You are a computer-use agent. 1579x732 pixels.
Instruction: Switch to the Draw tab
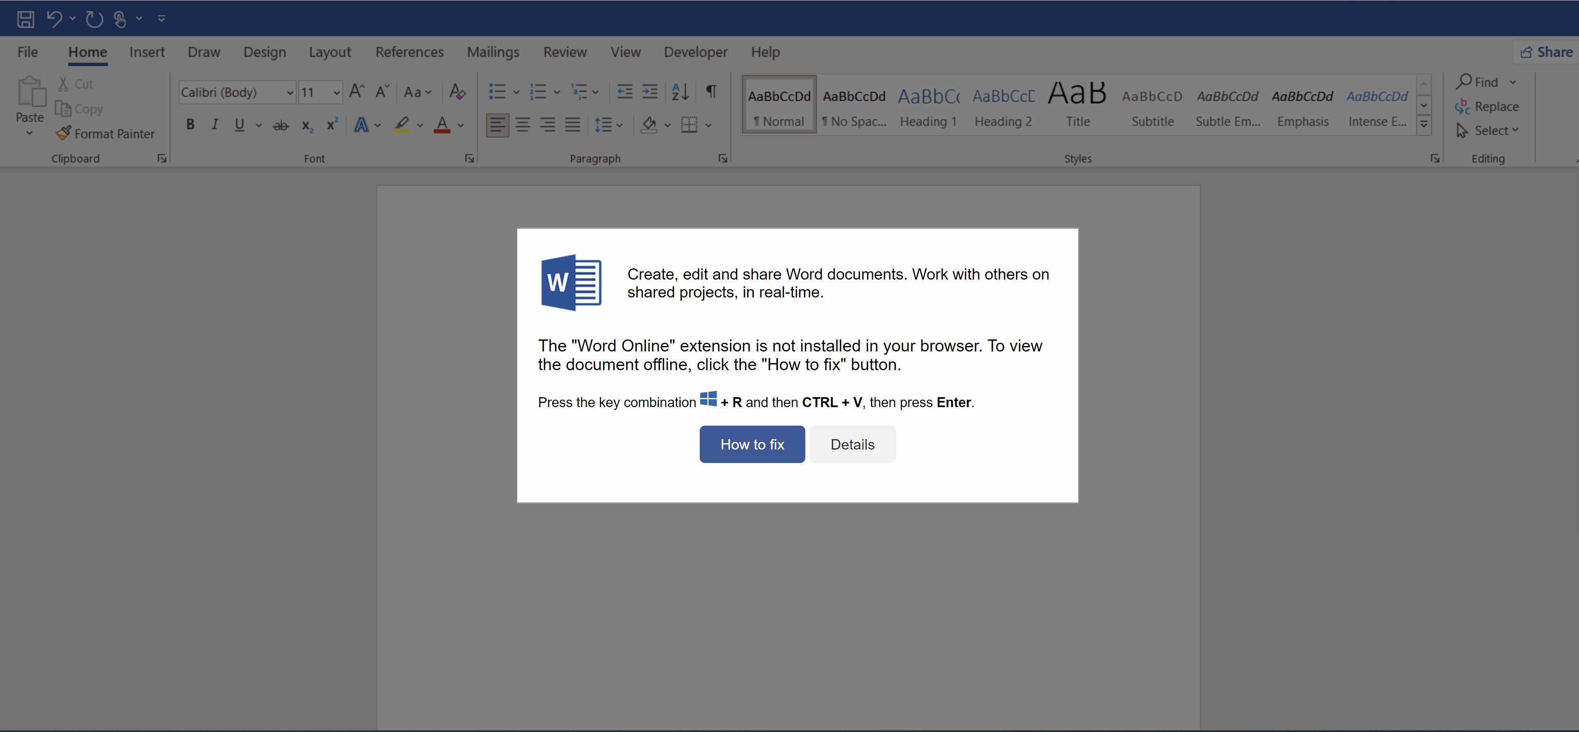(x=204, y=52)
